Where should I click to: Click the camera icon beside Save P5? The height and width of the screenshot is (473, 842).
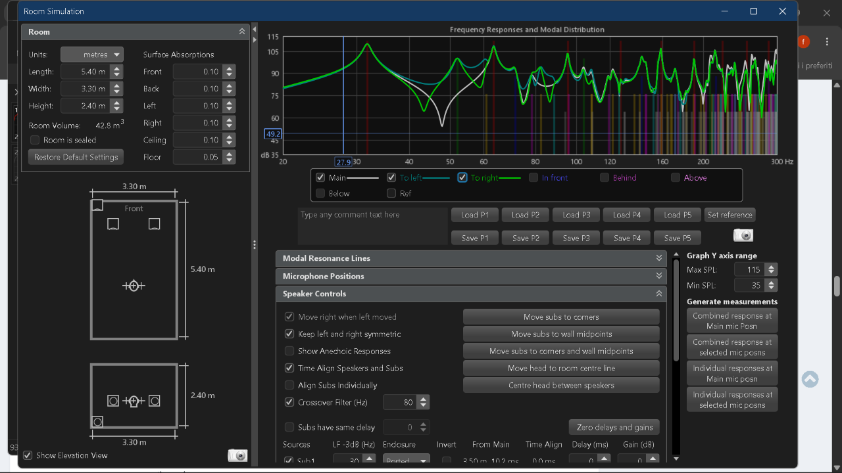click(743, 236)
